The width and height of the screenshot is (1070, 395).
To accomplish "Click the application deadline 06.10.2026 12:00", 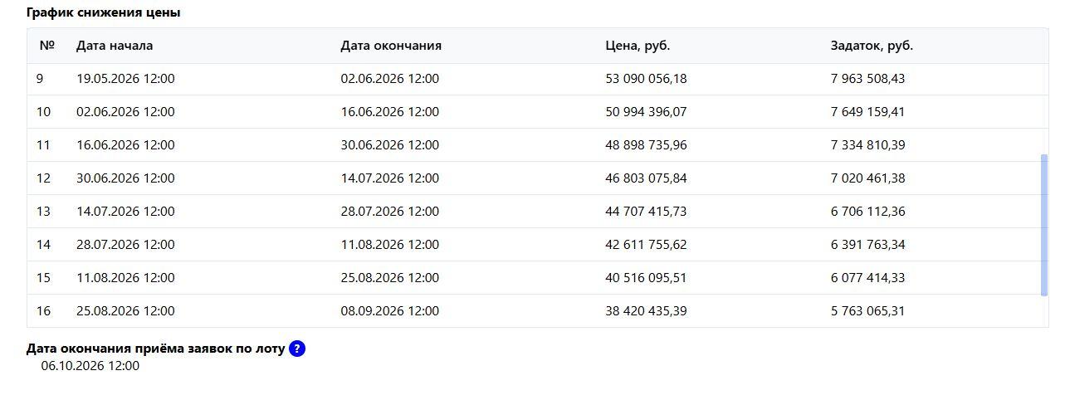I will tap(90, 365).
